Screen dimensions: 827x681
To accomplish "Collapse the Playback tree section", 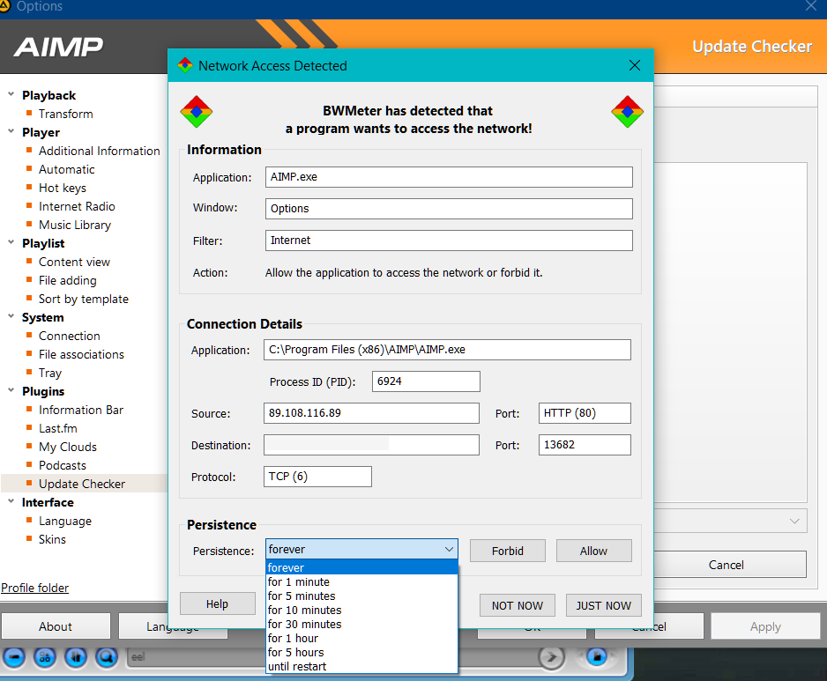I will click(11, 94).
